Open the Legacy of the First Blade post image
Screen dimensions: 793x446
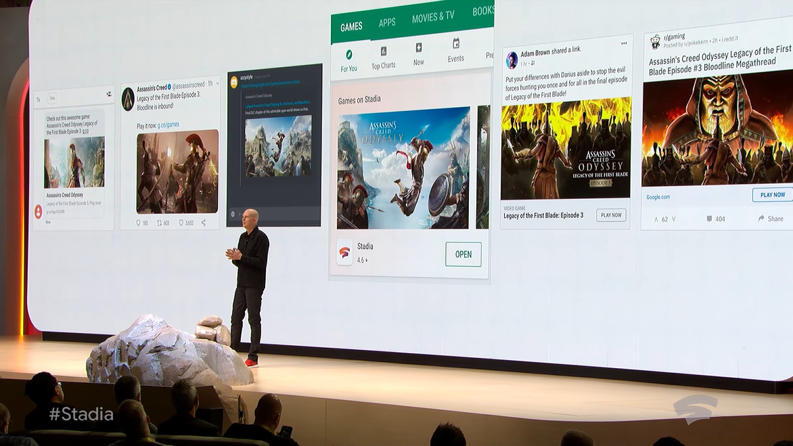[566, 148]
